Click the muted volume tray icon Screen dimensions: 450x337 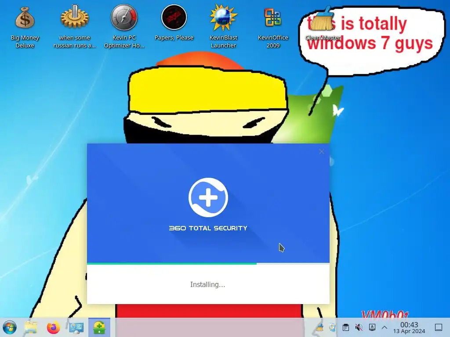[359, 327]
